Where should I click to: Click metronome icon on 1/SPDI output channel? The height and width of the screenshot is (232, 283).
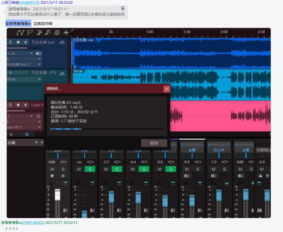pyautogui.click(x=260, y=176)
